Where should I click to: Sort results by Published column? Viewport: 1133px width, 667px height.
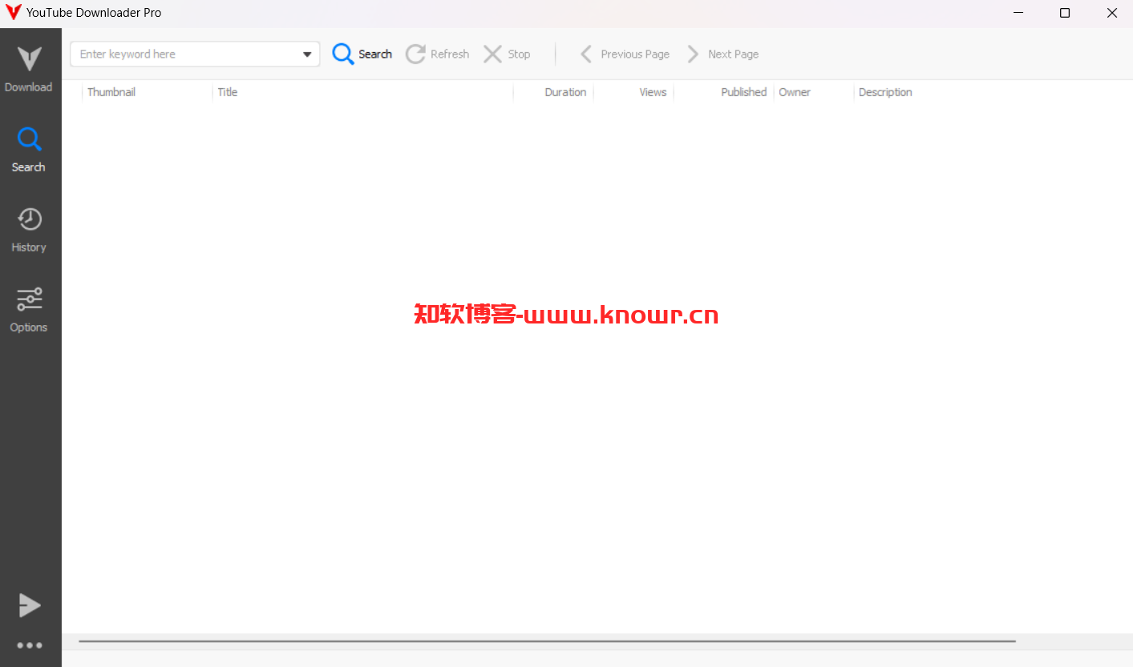point(723,92)
